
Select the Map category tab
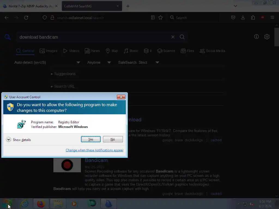(x=112, y=51)
